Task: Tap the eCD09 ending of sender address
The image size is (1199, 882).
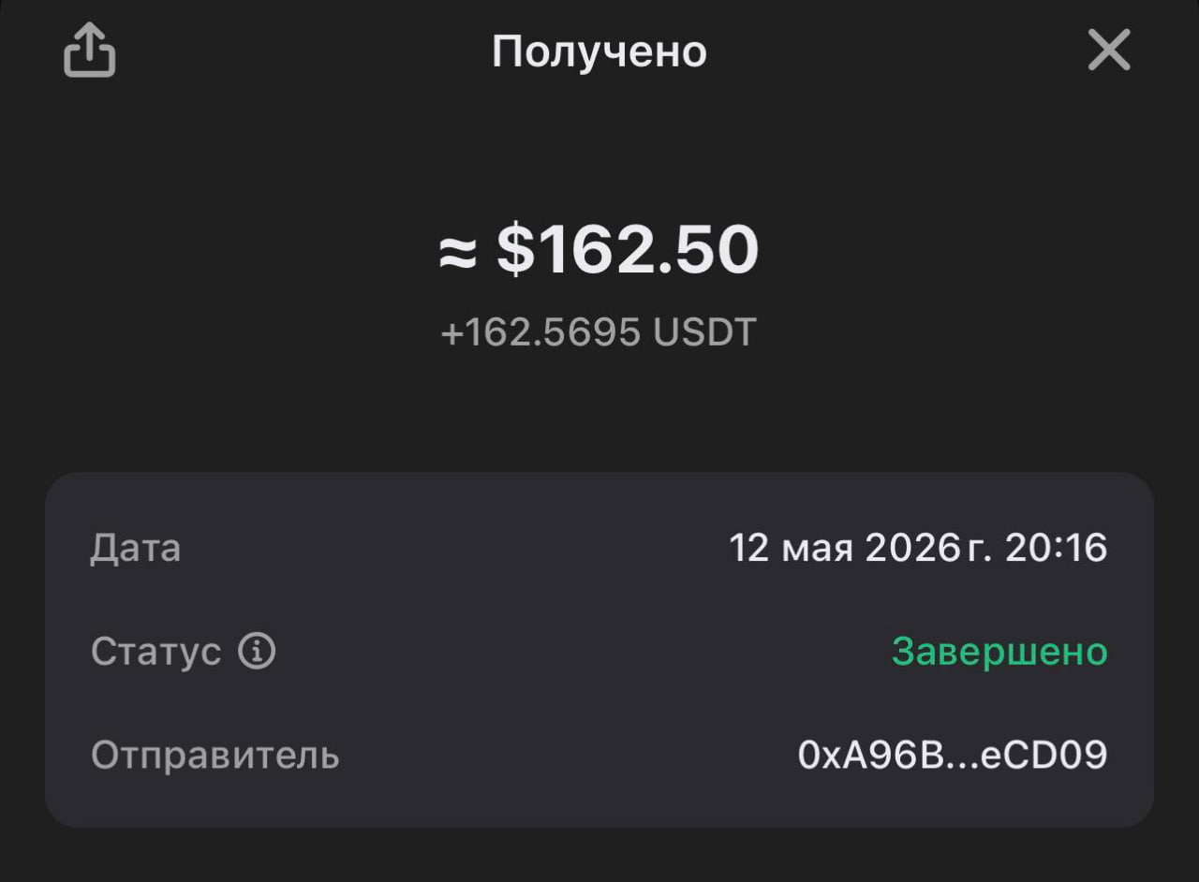Action: click(x=1044, y=755)
